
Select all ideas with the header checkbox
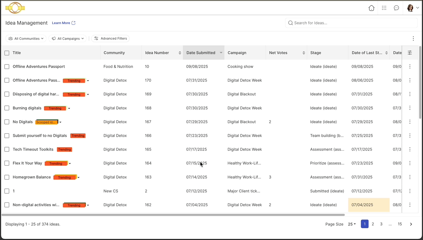click(7, 53)
